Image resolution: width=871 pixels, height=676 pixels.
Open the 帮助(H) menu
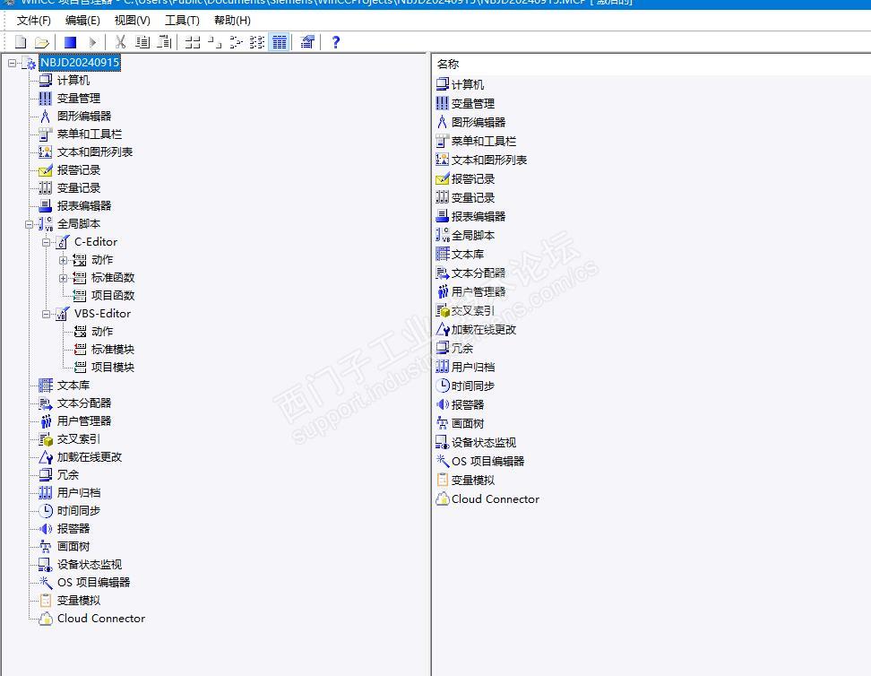[232, 21]
